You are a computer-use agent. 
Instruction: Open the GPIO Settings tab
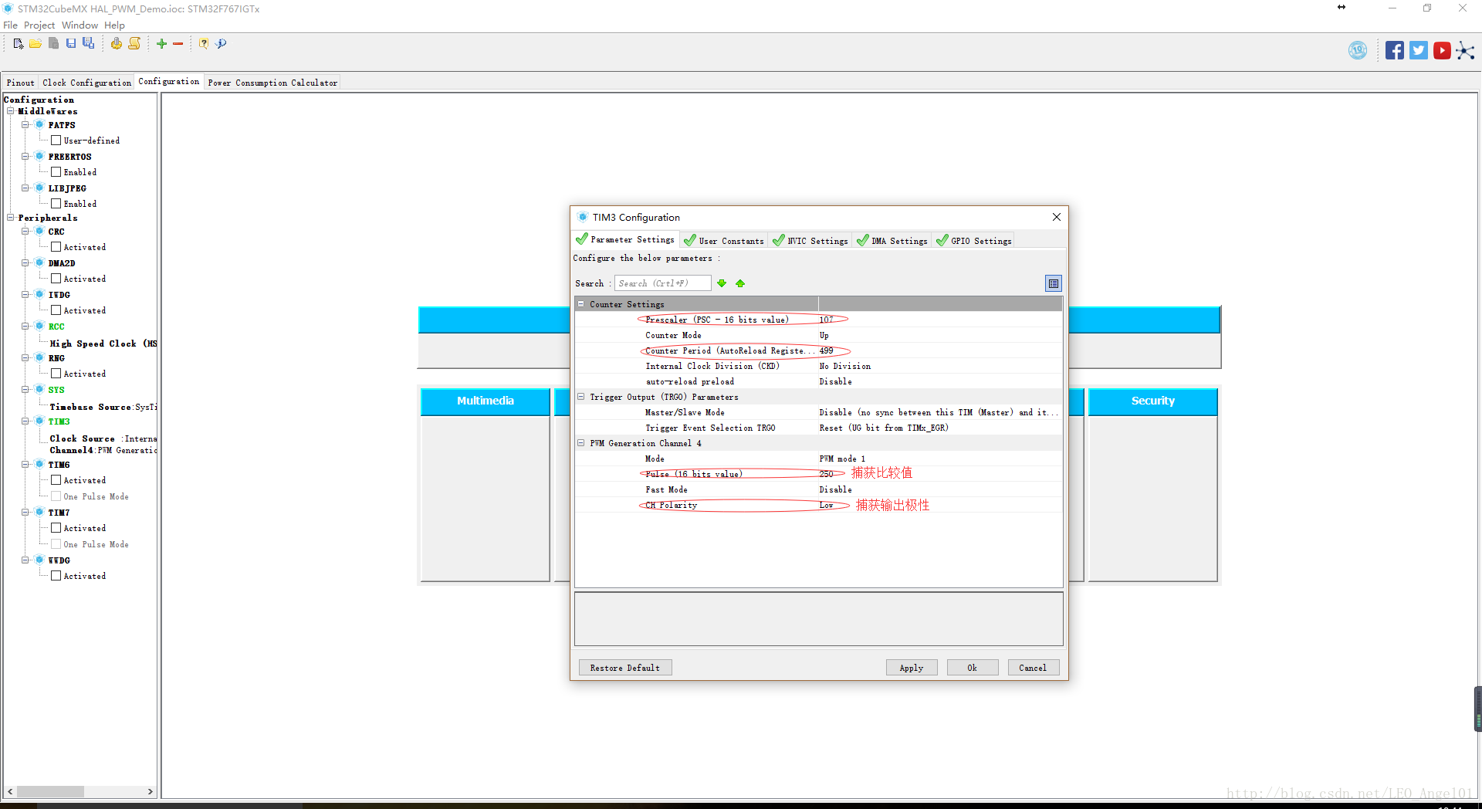(973, 241)
